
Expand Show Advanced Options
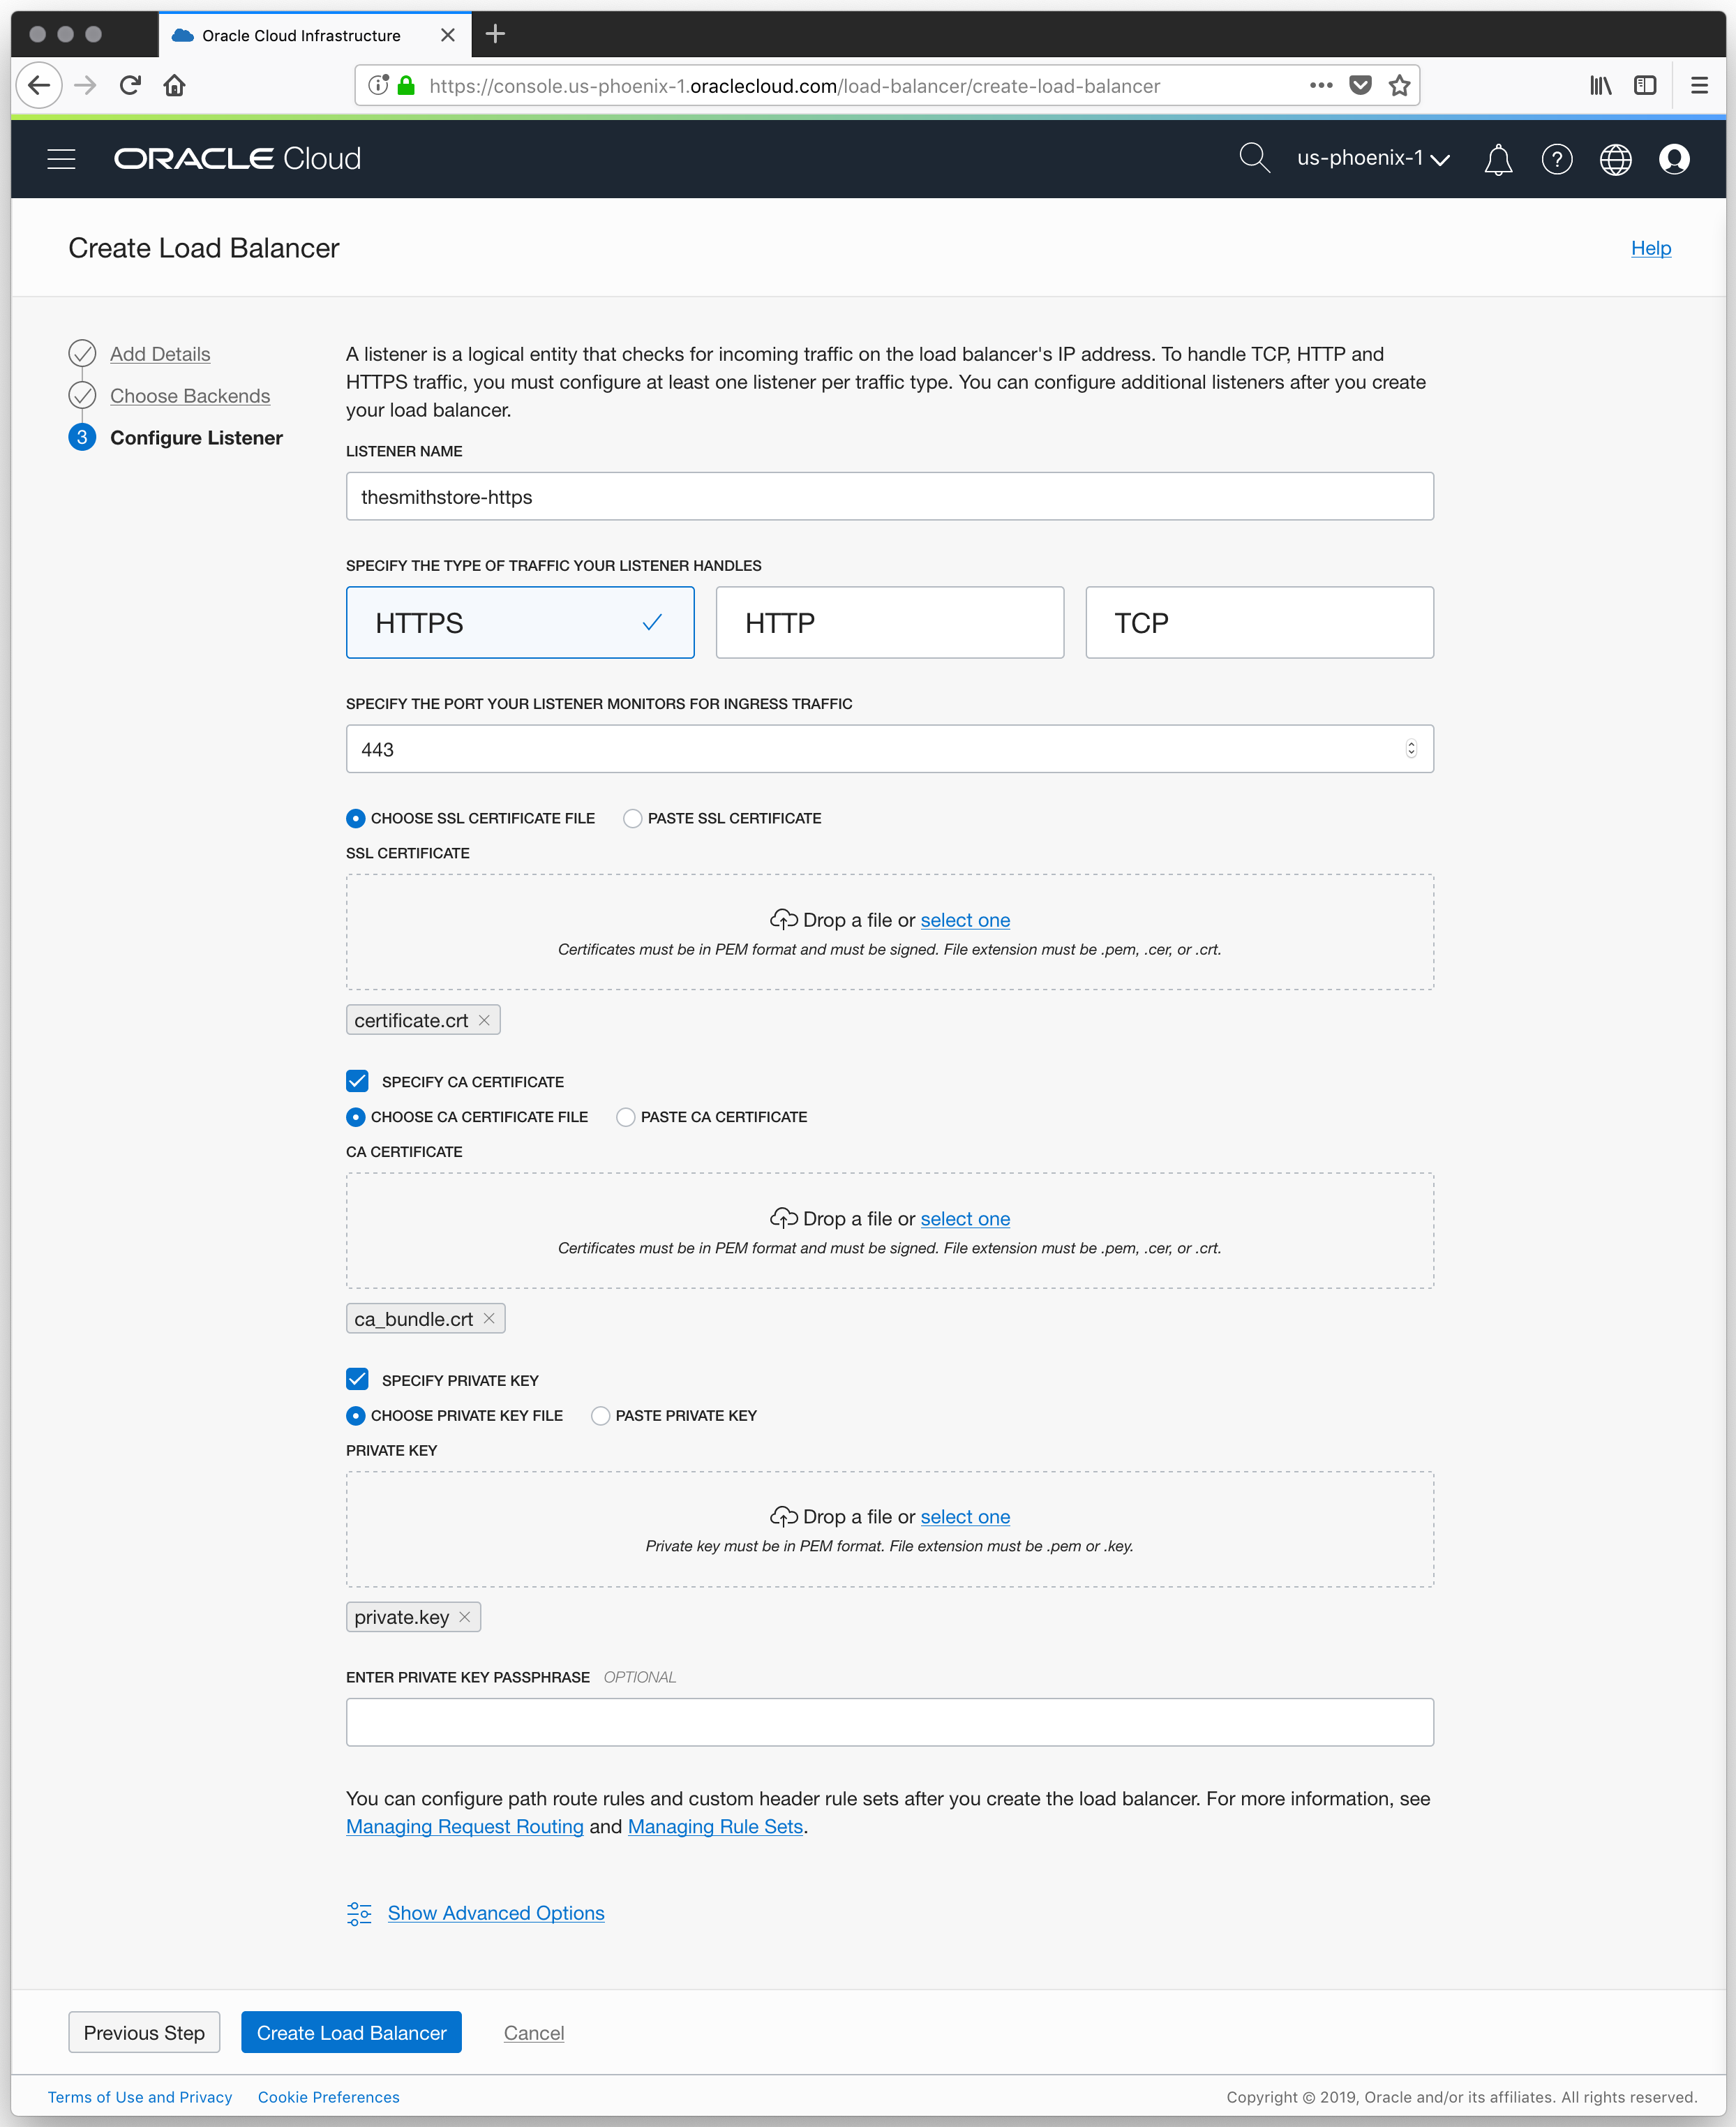(x=495, y=1913)
